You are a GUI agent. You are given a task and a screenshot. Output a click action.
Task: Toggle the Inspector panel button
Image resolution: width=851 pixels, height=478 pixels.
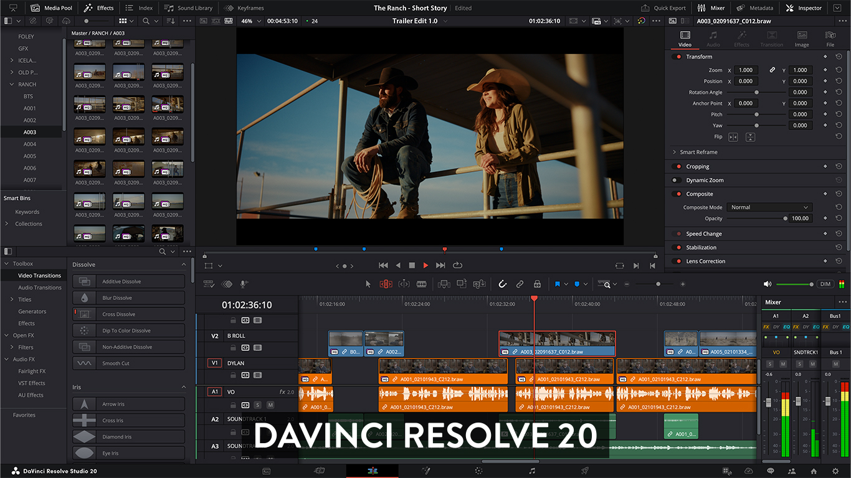pyautogui.click(x=804, y=8)
